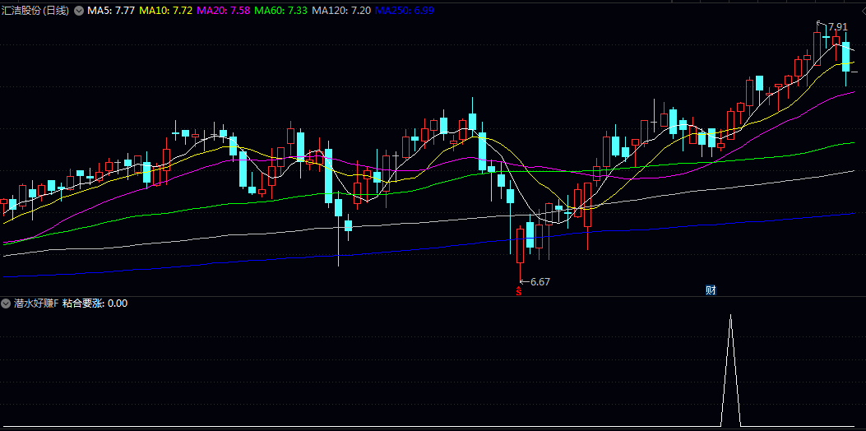
Task: Click the red S marker under the low
Action: [x=519, y=290]
